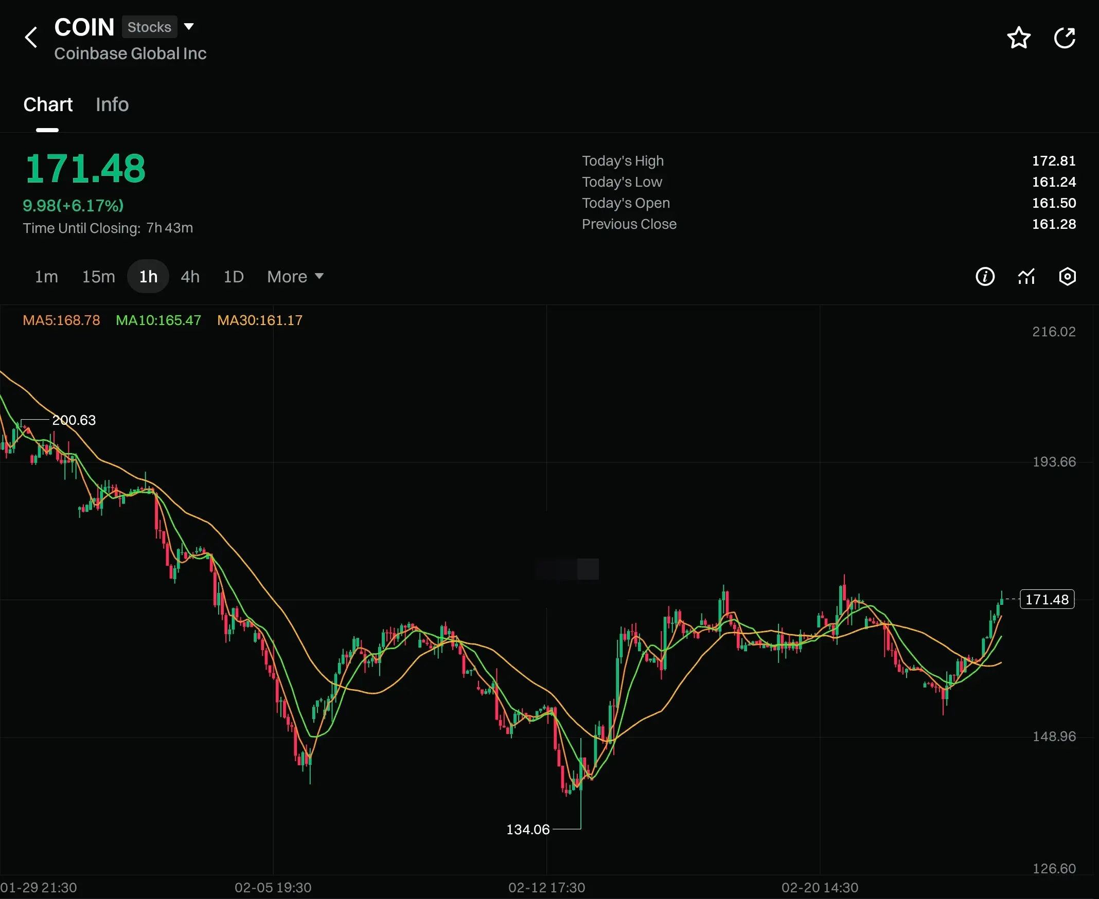Switch to the 1D timeframe
1099x899 pixels.
click(x=233, y=277)
